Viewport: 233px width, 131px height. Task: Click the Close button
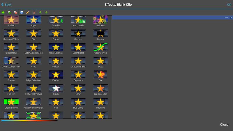click(224, 125)
